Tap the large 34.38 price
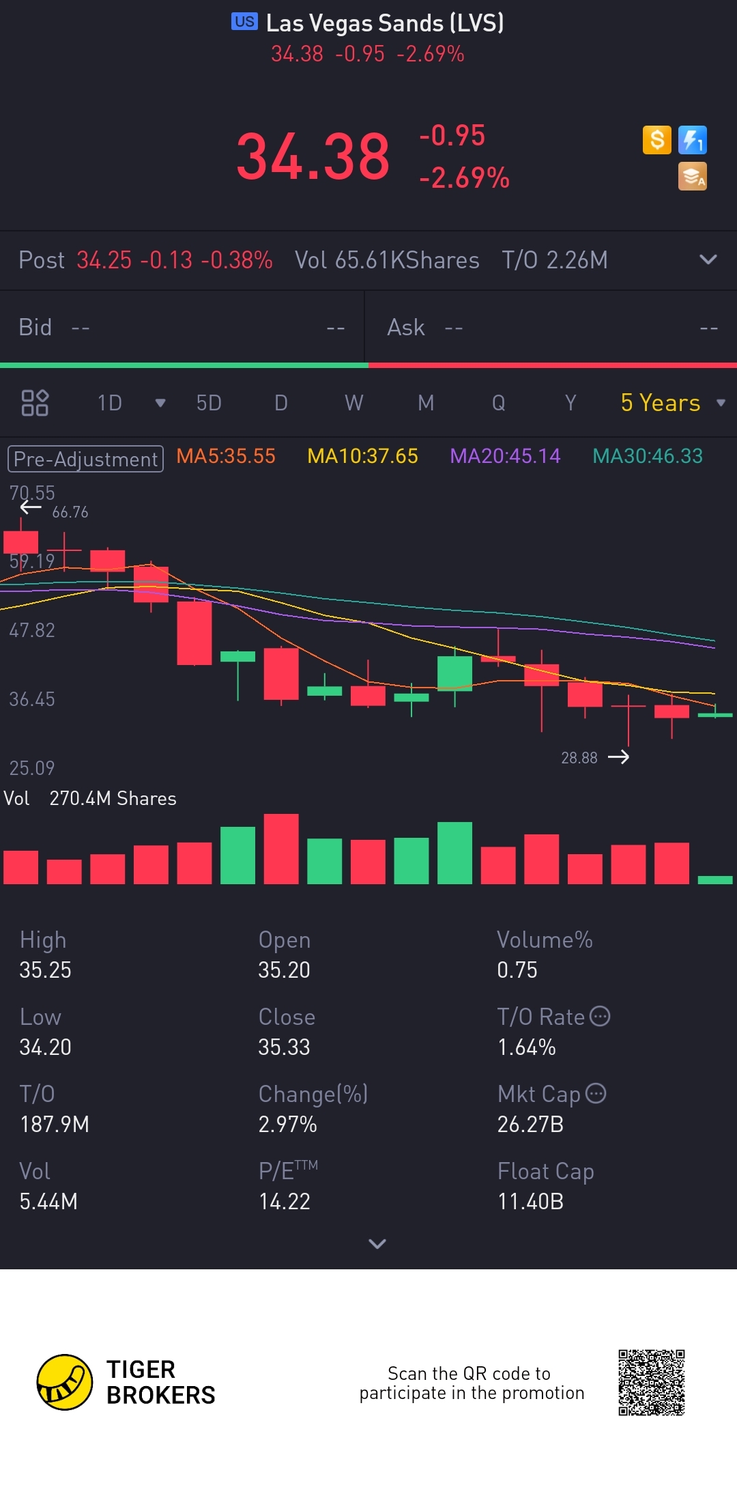Image resolution: width=737 pixels, height=1496 pixels. point(313,156)
